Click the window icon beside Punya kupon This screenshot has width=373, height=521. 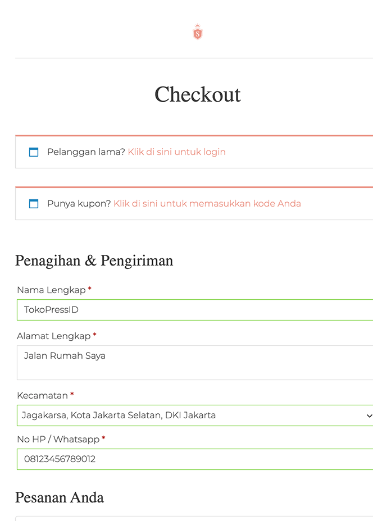tap(34, 203)
